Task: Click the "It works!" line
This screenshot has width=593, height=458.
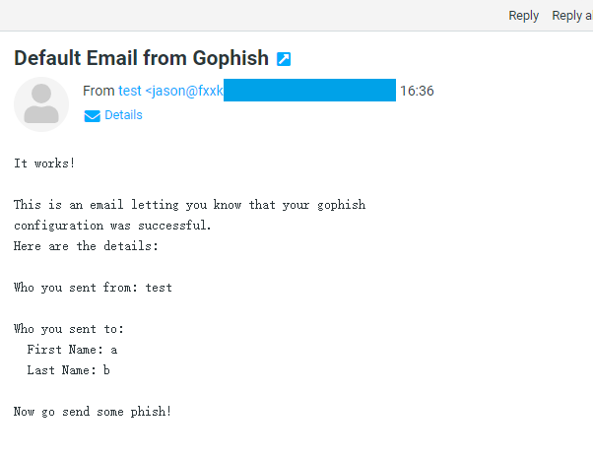Action: pyautogui.click(x=44, y=164)
